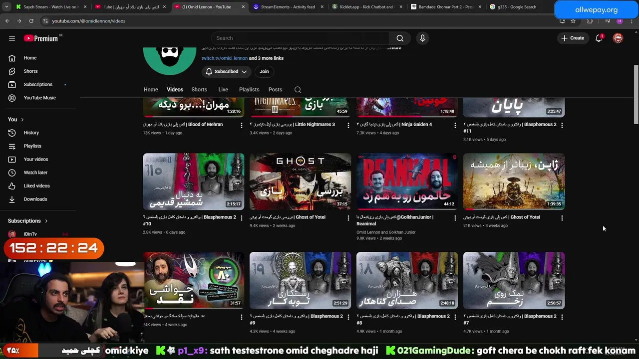Viewport: 639px width, 359px height.
Task: Open options menu for Ninja Gaiden 4 video
Action: click(x=455, y=125)
